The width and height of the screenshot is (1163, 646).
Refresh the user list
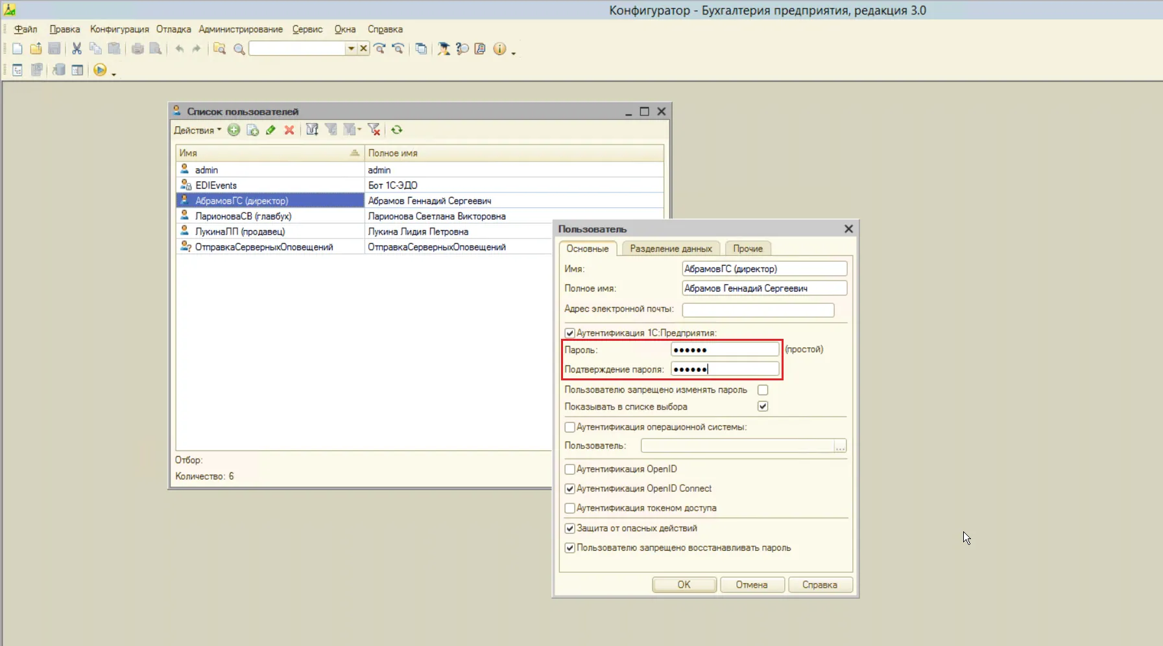tap(397, 130)
